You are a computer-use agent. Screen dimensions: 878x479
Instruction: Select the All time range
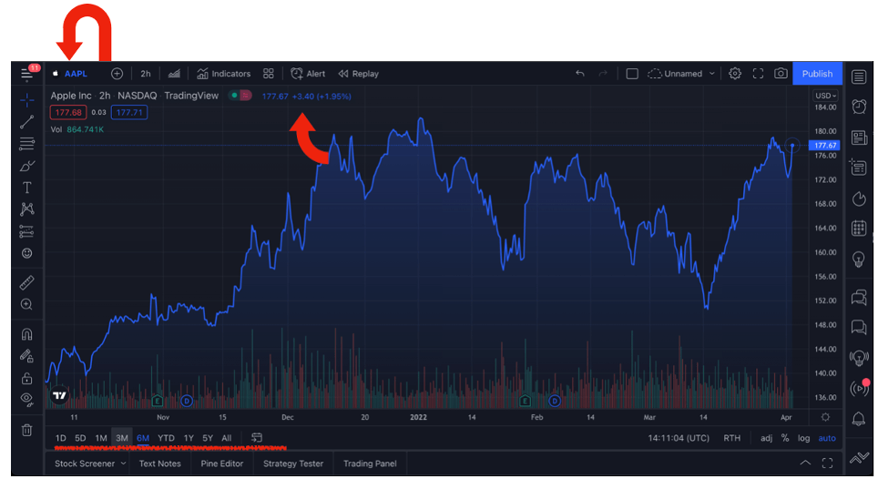pyautogui.click(x=226, y=438)
